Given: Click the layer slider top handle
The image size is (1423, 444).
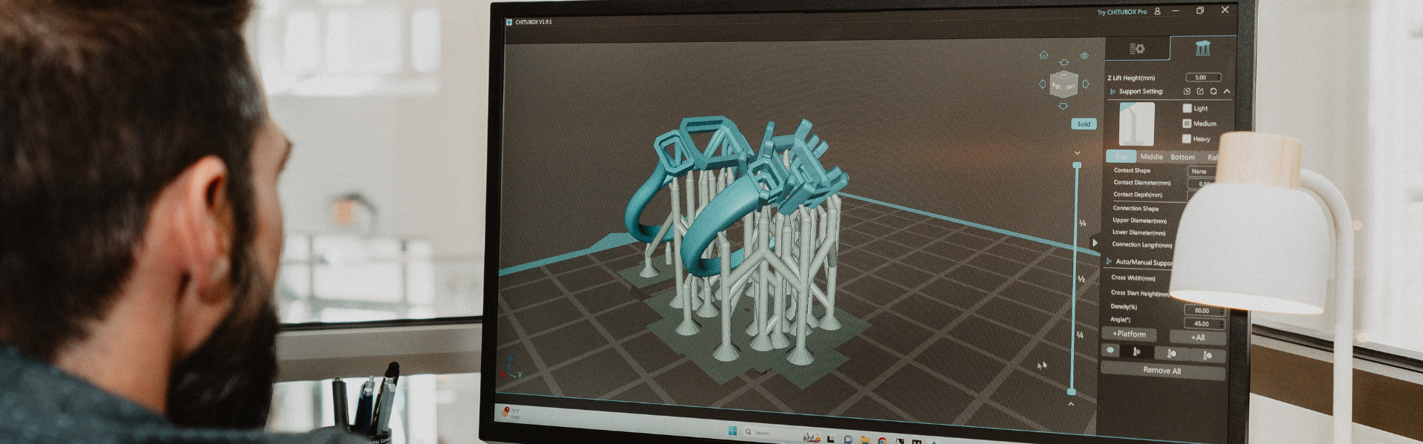Looking at the screenshot, I should click(1077, 165).
